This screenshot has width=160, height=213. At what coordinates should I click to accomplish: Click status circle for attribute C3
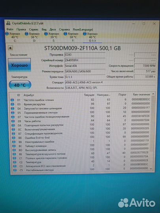(x=15, y=166)
